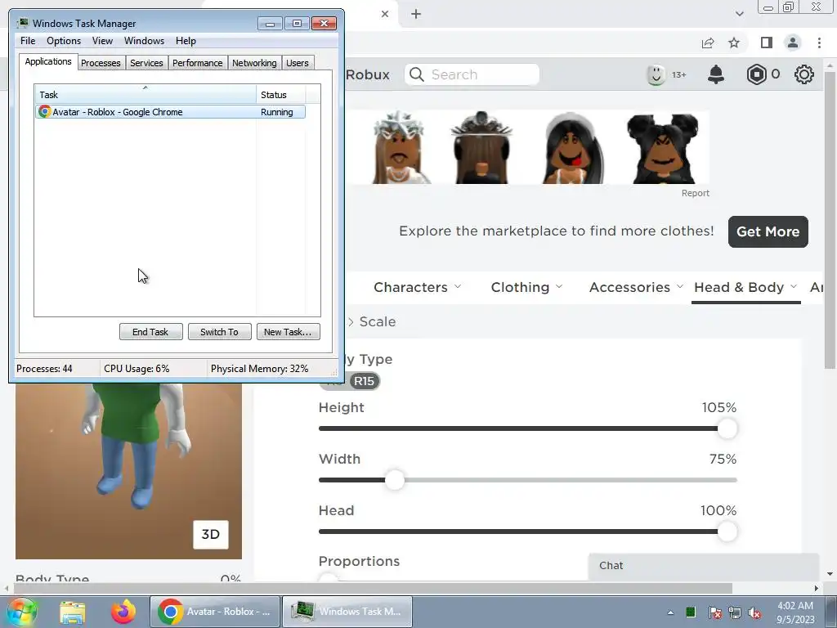
Task: Switch to the Networking tab
Action: coord(255,63)
